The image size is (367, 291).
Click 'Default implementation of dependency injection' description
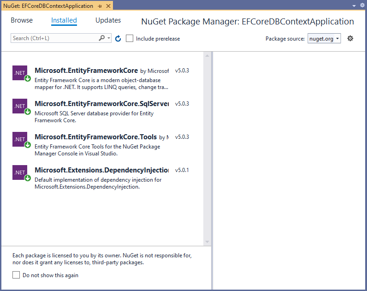(x=98, y=183)
